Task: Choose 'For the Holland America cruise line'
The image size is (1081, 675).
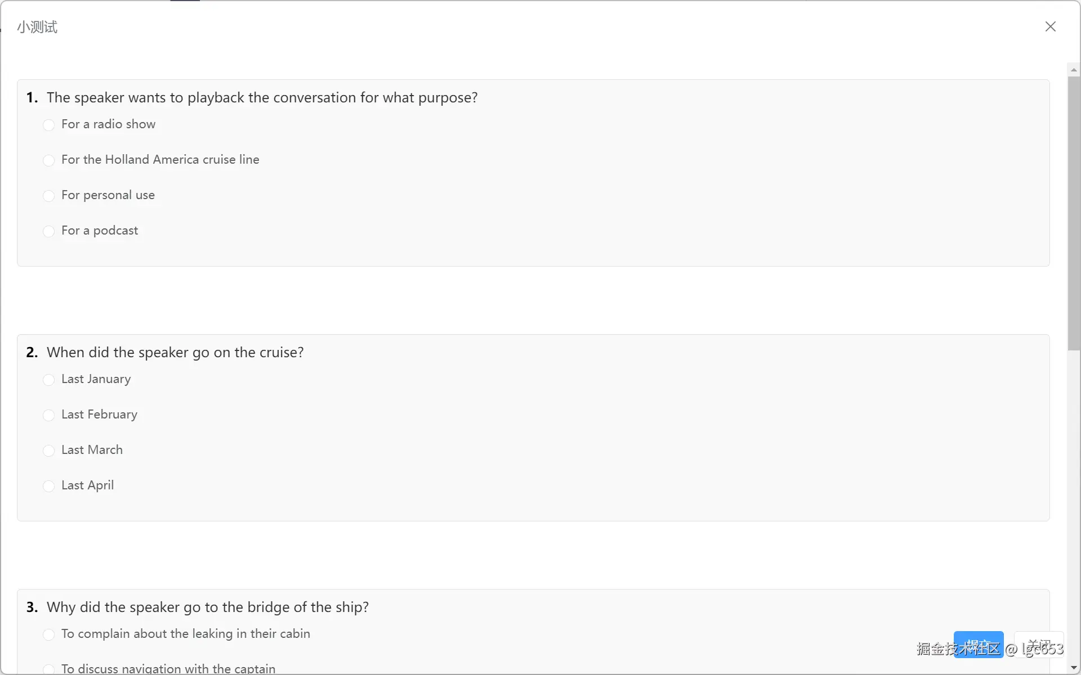Action: click(x=49, y=160)
